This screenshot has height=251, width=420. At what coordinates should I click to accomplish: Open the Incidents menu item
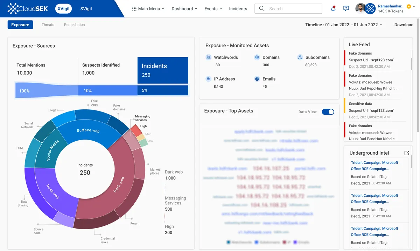(x=238, y=8)
